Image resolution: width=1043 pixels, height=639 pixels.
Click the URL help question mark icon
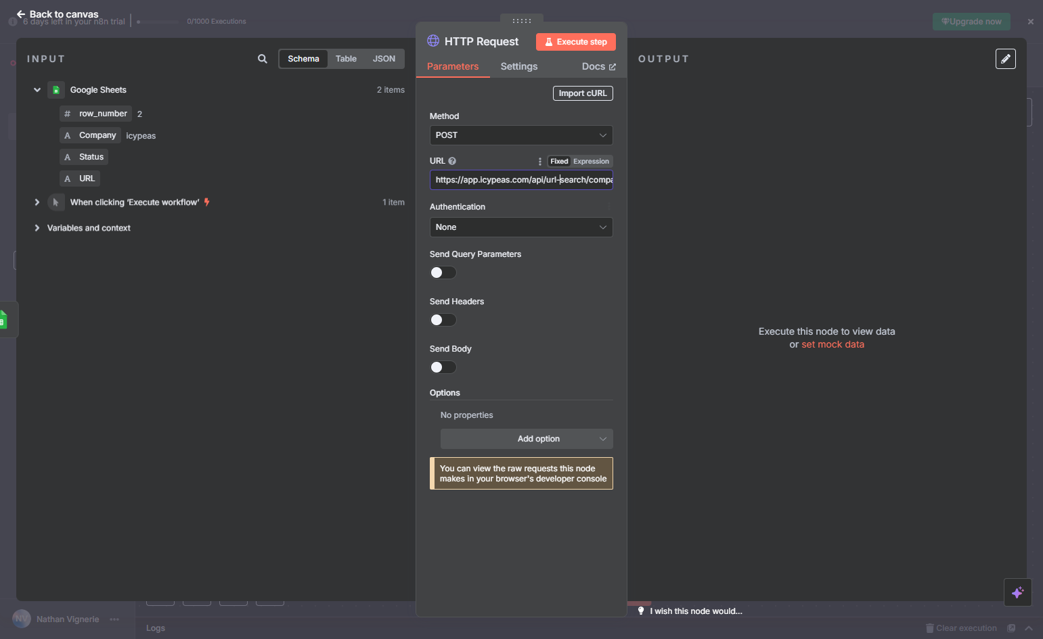(x=452, y=161)
